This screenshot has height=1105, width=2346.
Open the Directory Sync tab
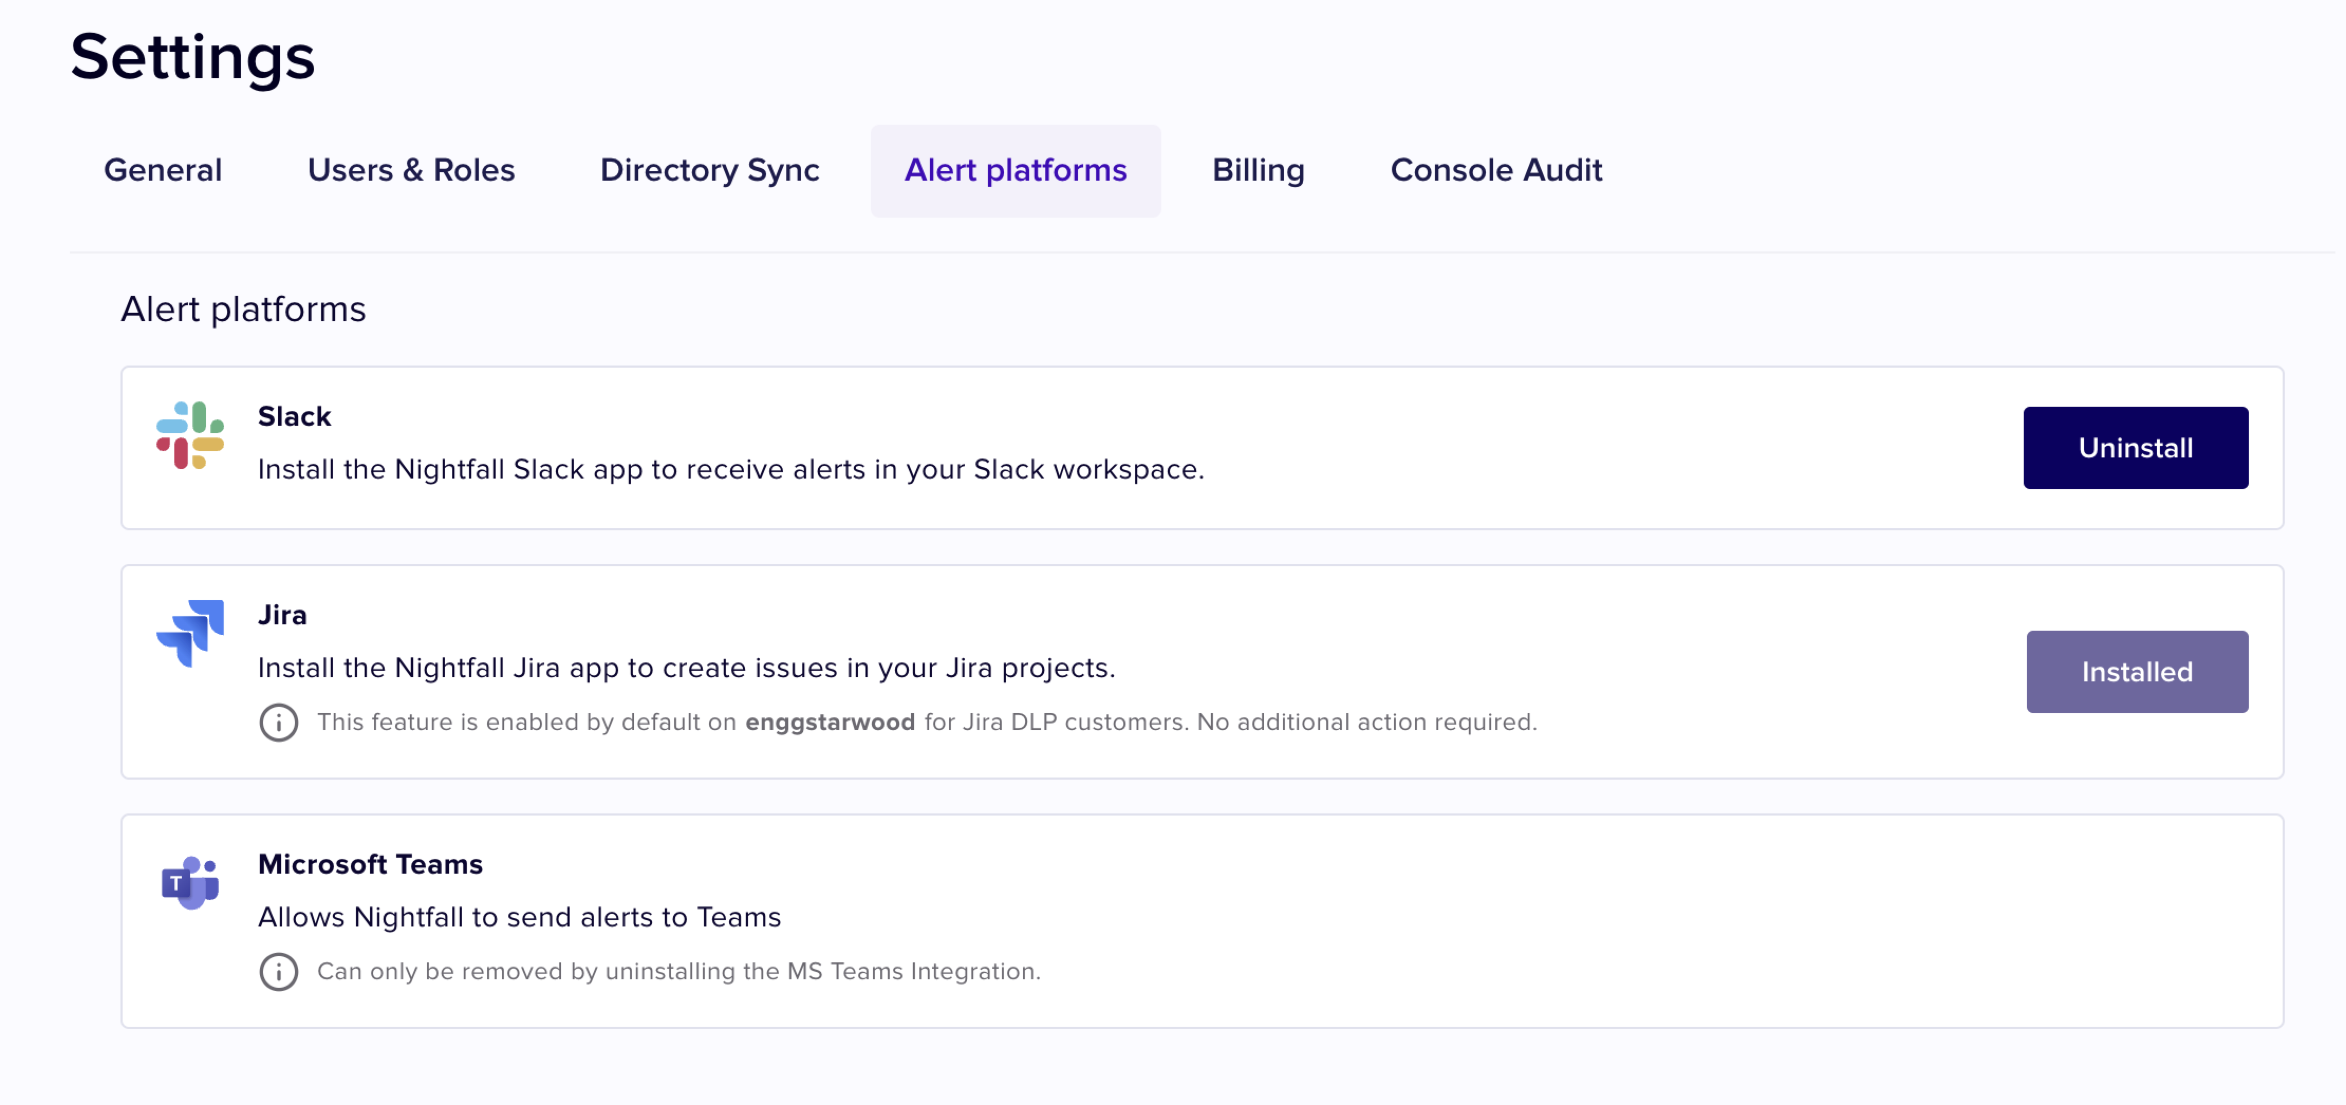coord(710,170)
